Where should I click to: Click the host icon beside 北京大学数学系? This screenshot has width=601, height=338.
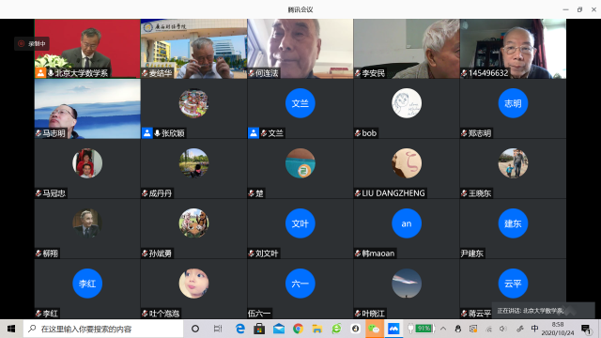point(40,73)
